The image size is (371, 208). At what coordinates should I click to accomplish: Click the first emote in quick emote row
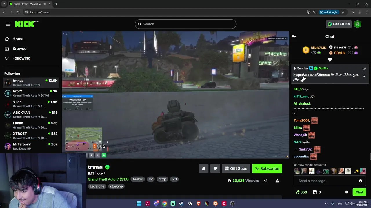[297, 171]
